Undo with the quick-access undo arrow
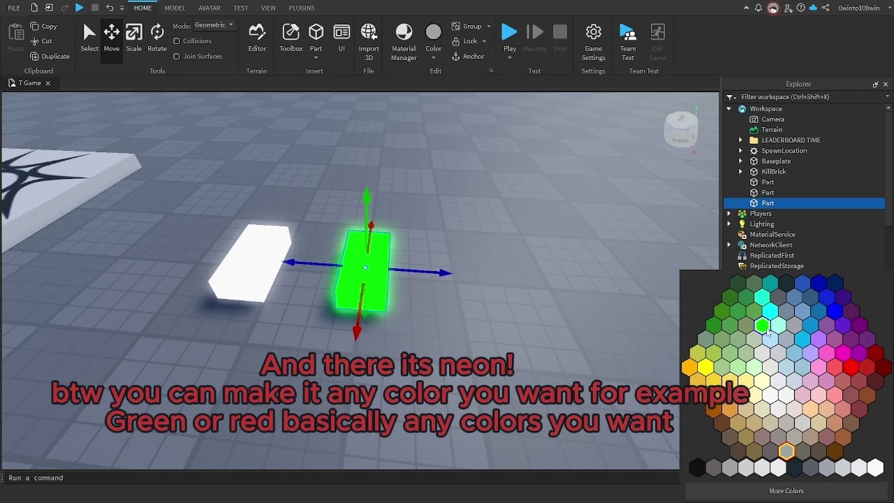 (110, 8)
